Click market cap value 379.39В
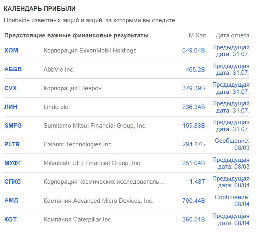258x233 pixels. [194, 88]
